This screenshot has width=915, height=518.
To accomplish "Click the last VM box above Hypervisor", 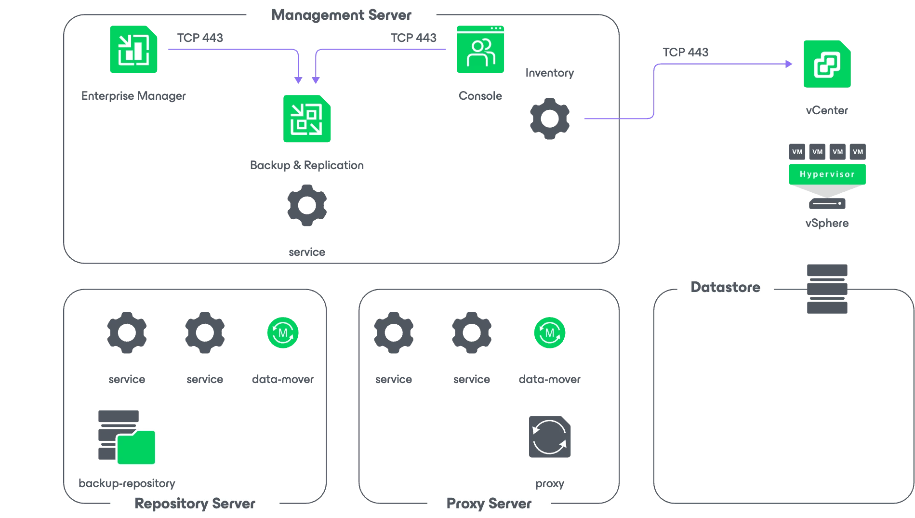I will coord(858,152).
